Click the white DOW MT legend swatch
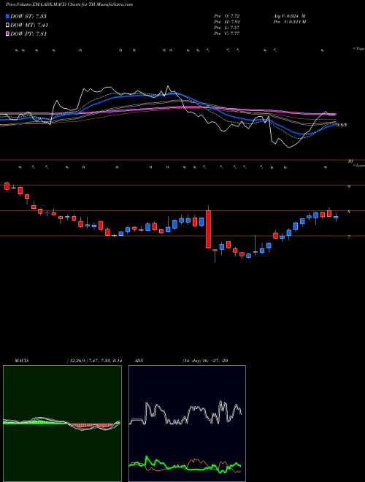Viewport: 365px width, 482px height. 7,26
